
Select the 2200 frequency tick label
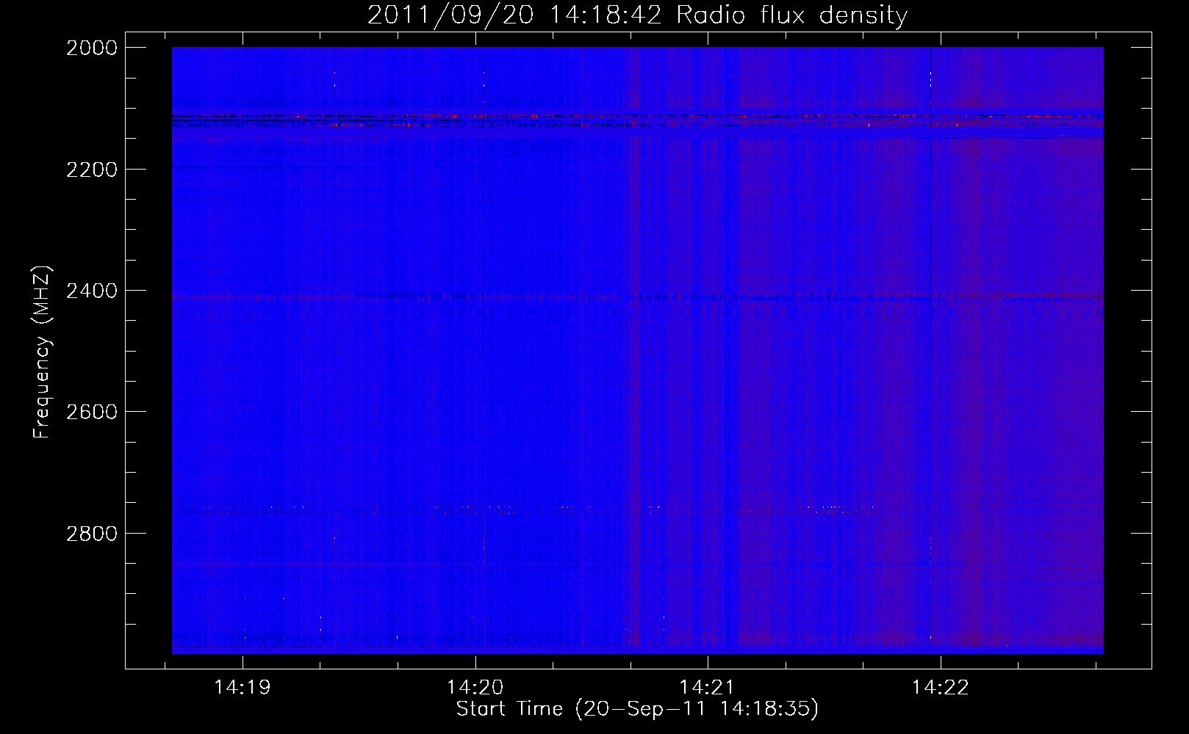(92, 170)
